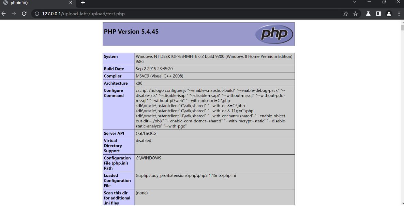Screen dimensions: 404x206
Task: Click the PHP logo link
Action: pos(274,34)
